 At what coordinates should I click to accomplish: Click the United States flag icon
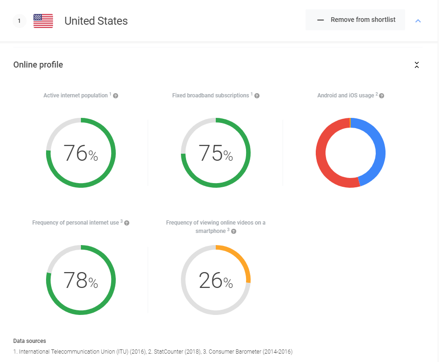click(x=43, y=21)
